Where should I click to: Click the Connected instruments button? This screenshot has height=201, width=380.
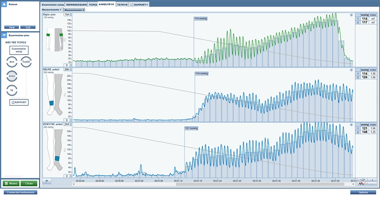pyautogui.click(x=21, y=193)
